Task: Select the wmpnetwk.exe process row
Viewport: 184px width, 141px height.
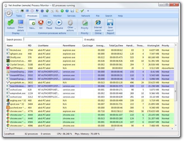Action: pos(90,93)
